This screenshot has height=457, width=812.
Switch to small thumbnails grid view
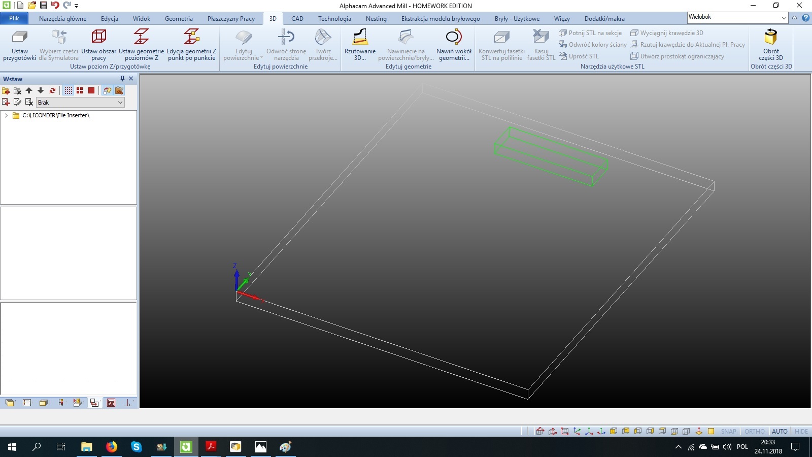(68, 90)
